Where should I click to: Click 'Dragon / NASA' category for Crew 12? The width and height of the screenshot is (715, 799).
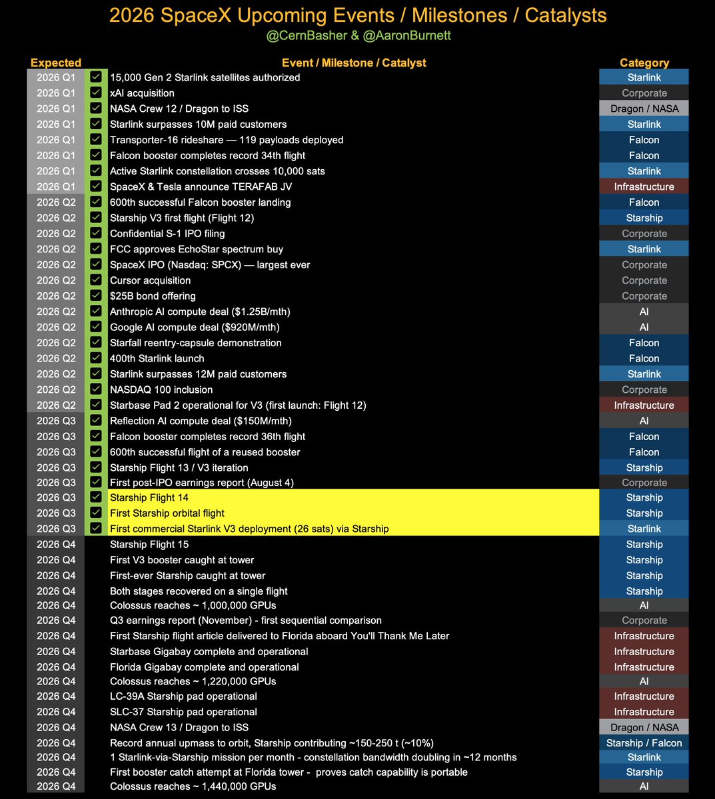(x=644, y=109)
